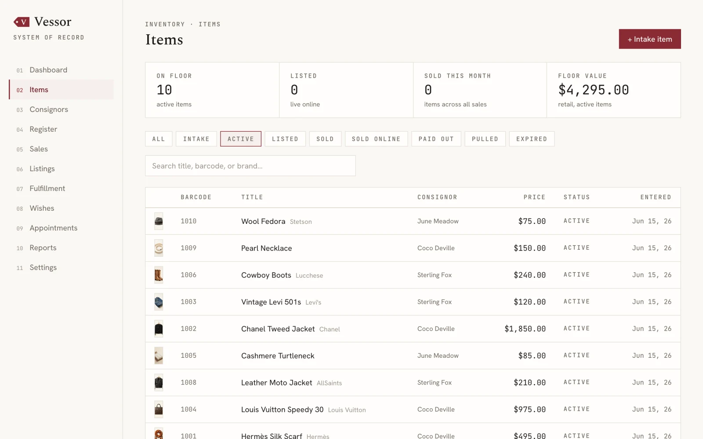Click barcode 1006 in the table
Screen dimensions: 703x439
[x=188, y=275]
